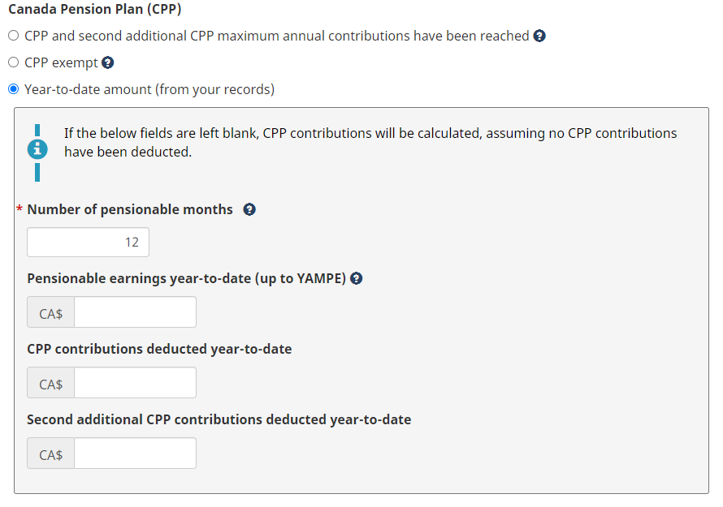This screenshot has width=723, height=507.
Task: Show help for Number of pensionable months
Action: pos(249,209)
